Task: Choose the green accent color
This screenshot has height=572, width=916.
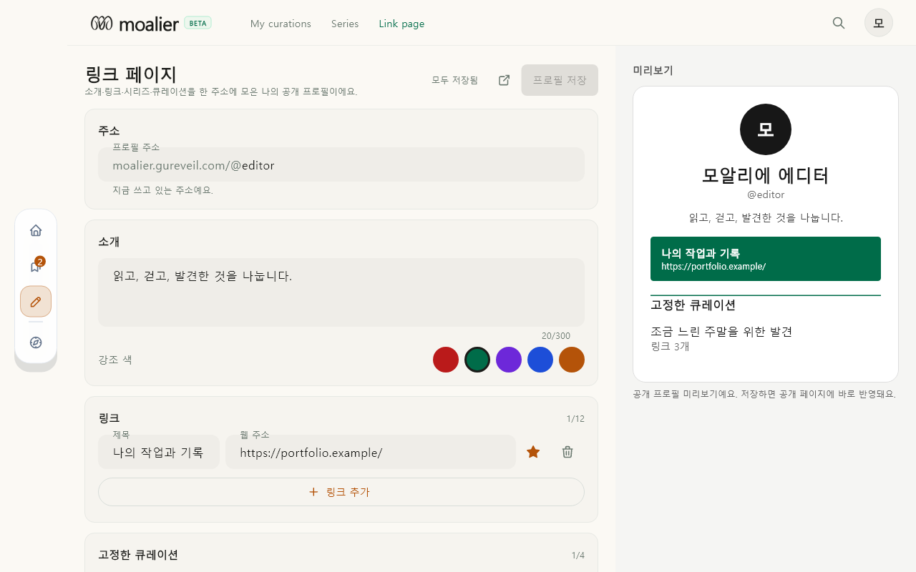Action: (477, 360)
